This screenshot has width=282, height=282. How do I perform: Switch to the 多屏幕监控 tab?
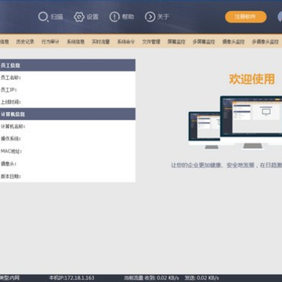pos(204,42)
